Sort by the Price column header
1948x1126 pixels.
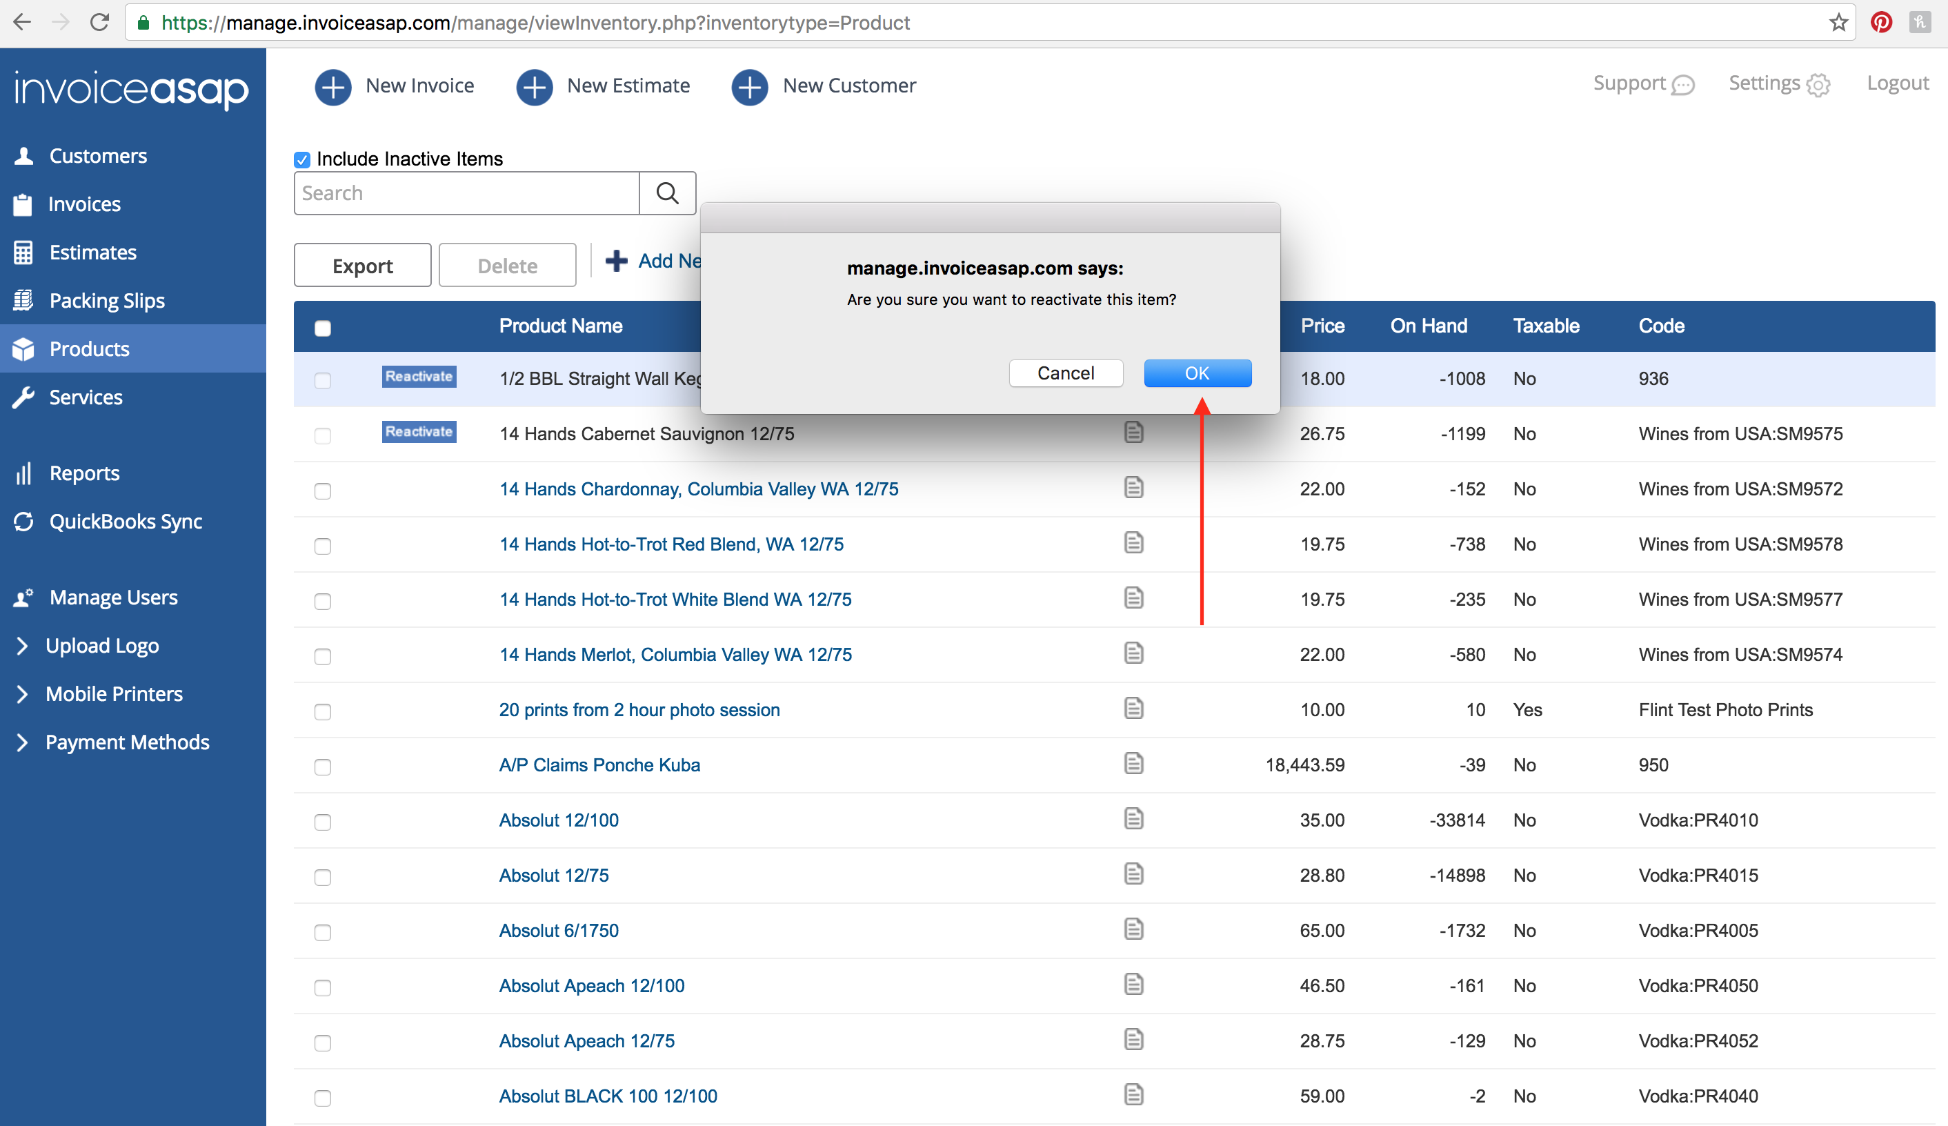coord(1322,326)
